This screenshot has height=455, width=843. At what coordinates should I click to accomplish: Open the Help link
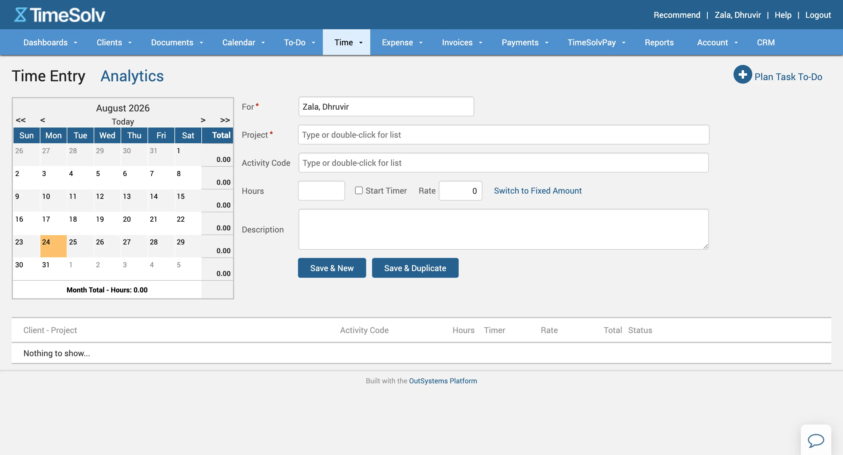tap(783, 15)
